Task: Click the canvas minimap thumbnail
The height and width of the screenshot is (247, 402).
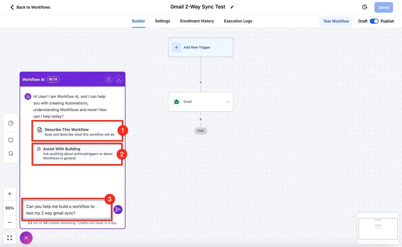Action: pyautogui.click(x=378, y=228)
